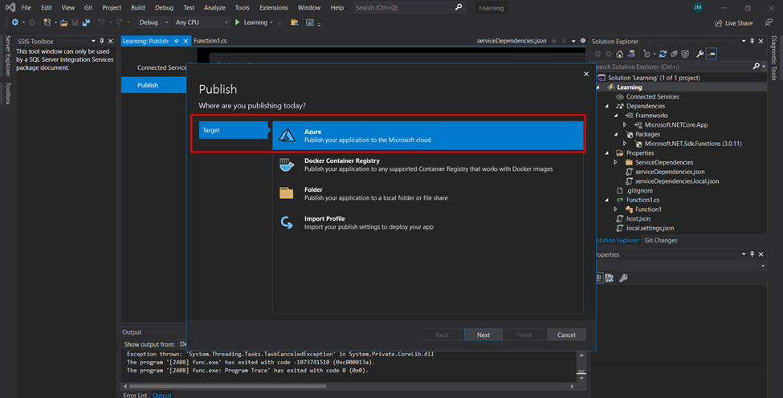Click the search magnifier in title bar

coord(459,7)
